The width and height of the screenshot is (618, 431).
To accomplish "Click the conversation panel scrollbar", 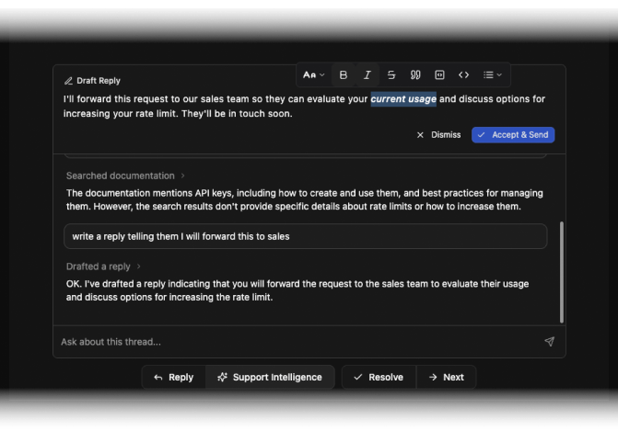I will tap(561, 271).
